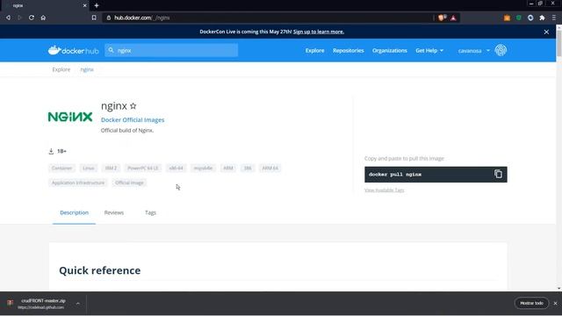Close the downloads bar

[x=555, y=304]
